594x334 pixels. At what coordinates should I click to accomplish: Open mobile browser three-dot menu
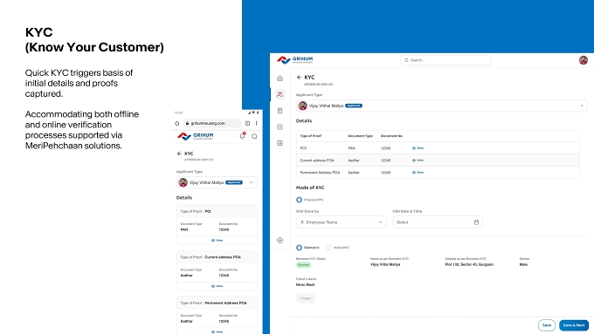click(x=257, y=123)
